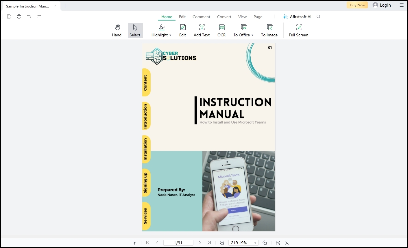Run the OCR tool
The width and height of the screenshot is (408, 248).
(222, 31)
